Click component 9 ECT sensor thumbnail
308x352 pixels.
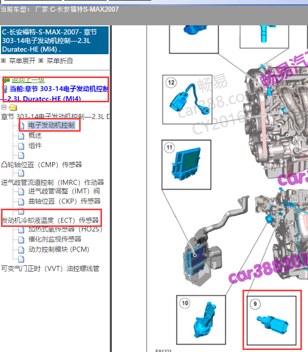click(x=271, y=321)
